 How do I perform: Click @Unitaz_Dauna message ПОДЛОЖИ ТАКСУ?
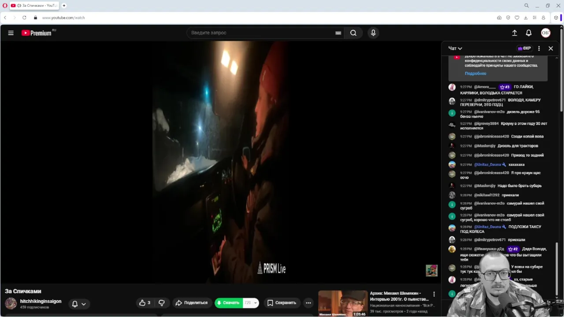498,229
